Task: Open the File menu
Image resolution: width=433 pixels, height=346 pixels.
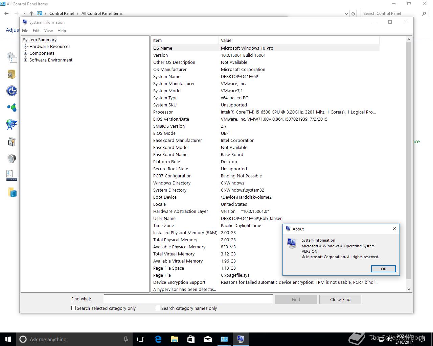Action: (x=25, y=30)
